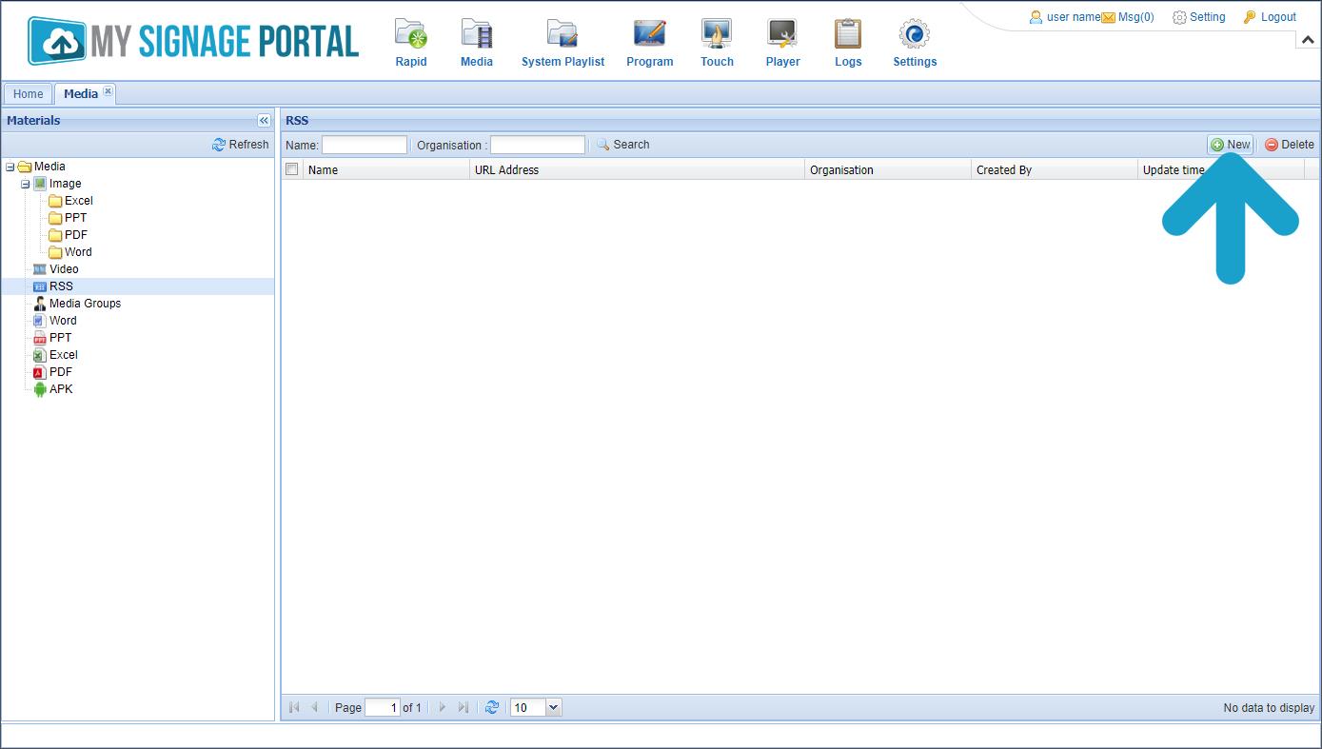Screen dimensions: 1322x749
Task: Toggle the select-all checkbox in table header
Action: pyautogui.click(x=292, y=169)
